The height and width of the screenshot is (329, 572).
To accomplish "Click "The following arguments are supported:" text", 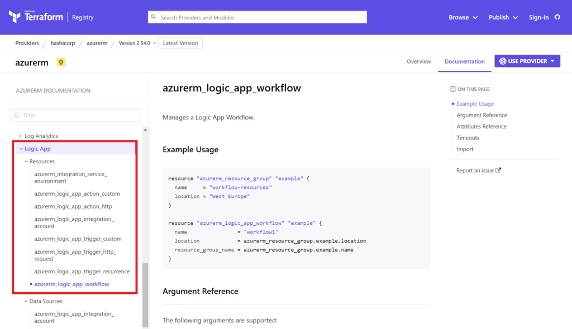I will 220,320.
